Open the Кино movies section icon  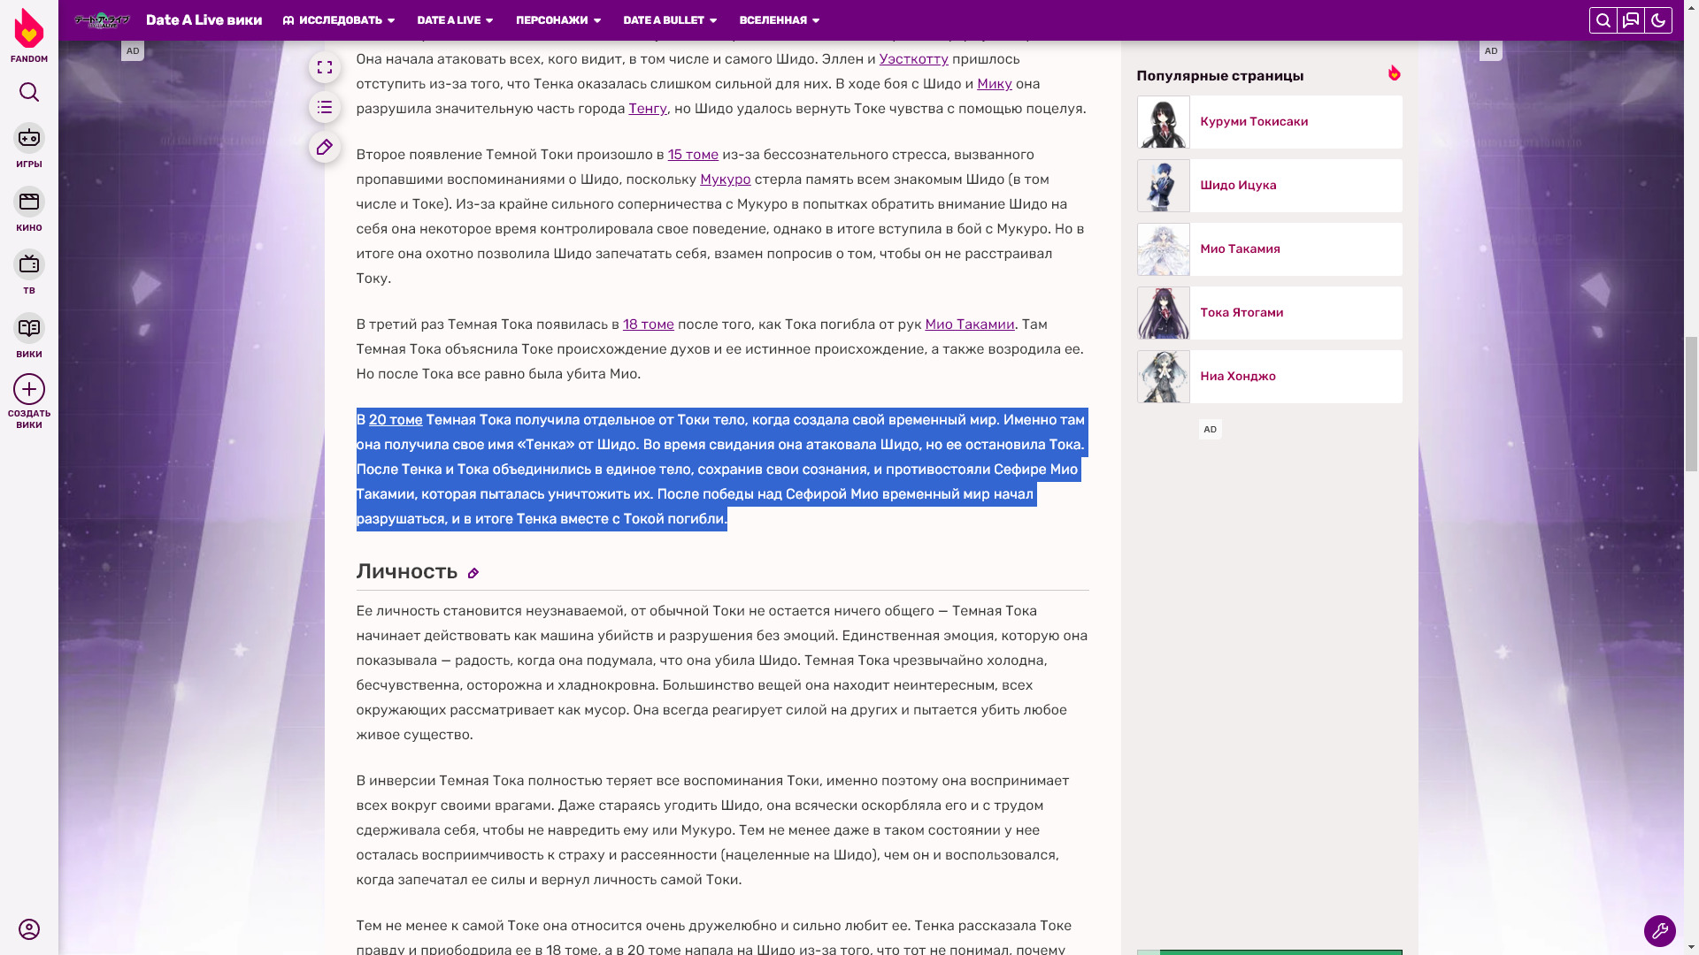pyautogui.click(x=29, y=202)
